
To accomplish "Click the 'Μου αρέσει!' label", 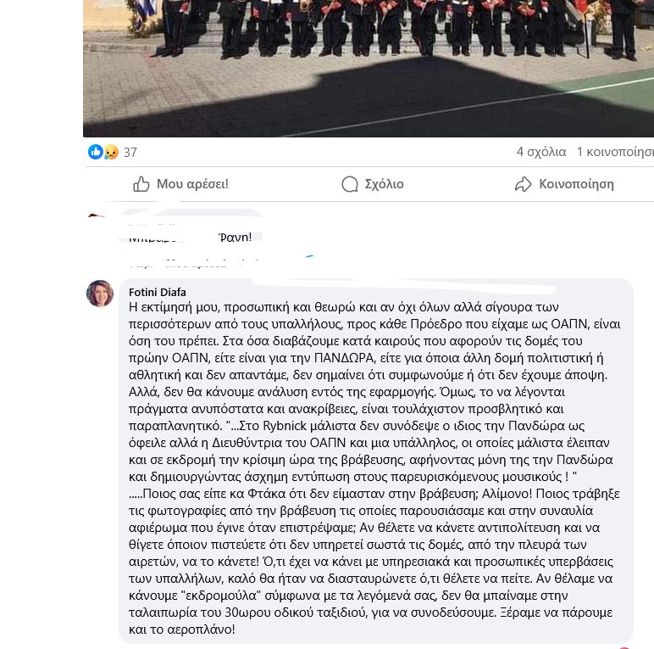I will 192,184.
